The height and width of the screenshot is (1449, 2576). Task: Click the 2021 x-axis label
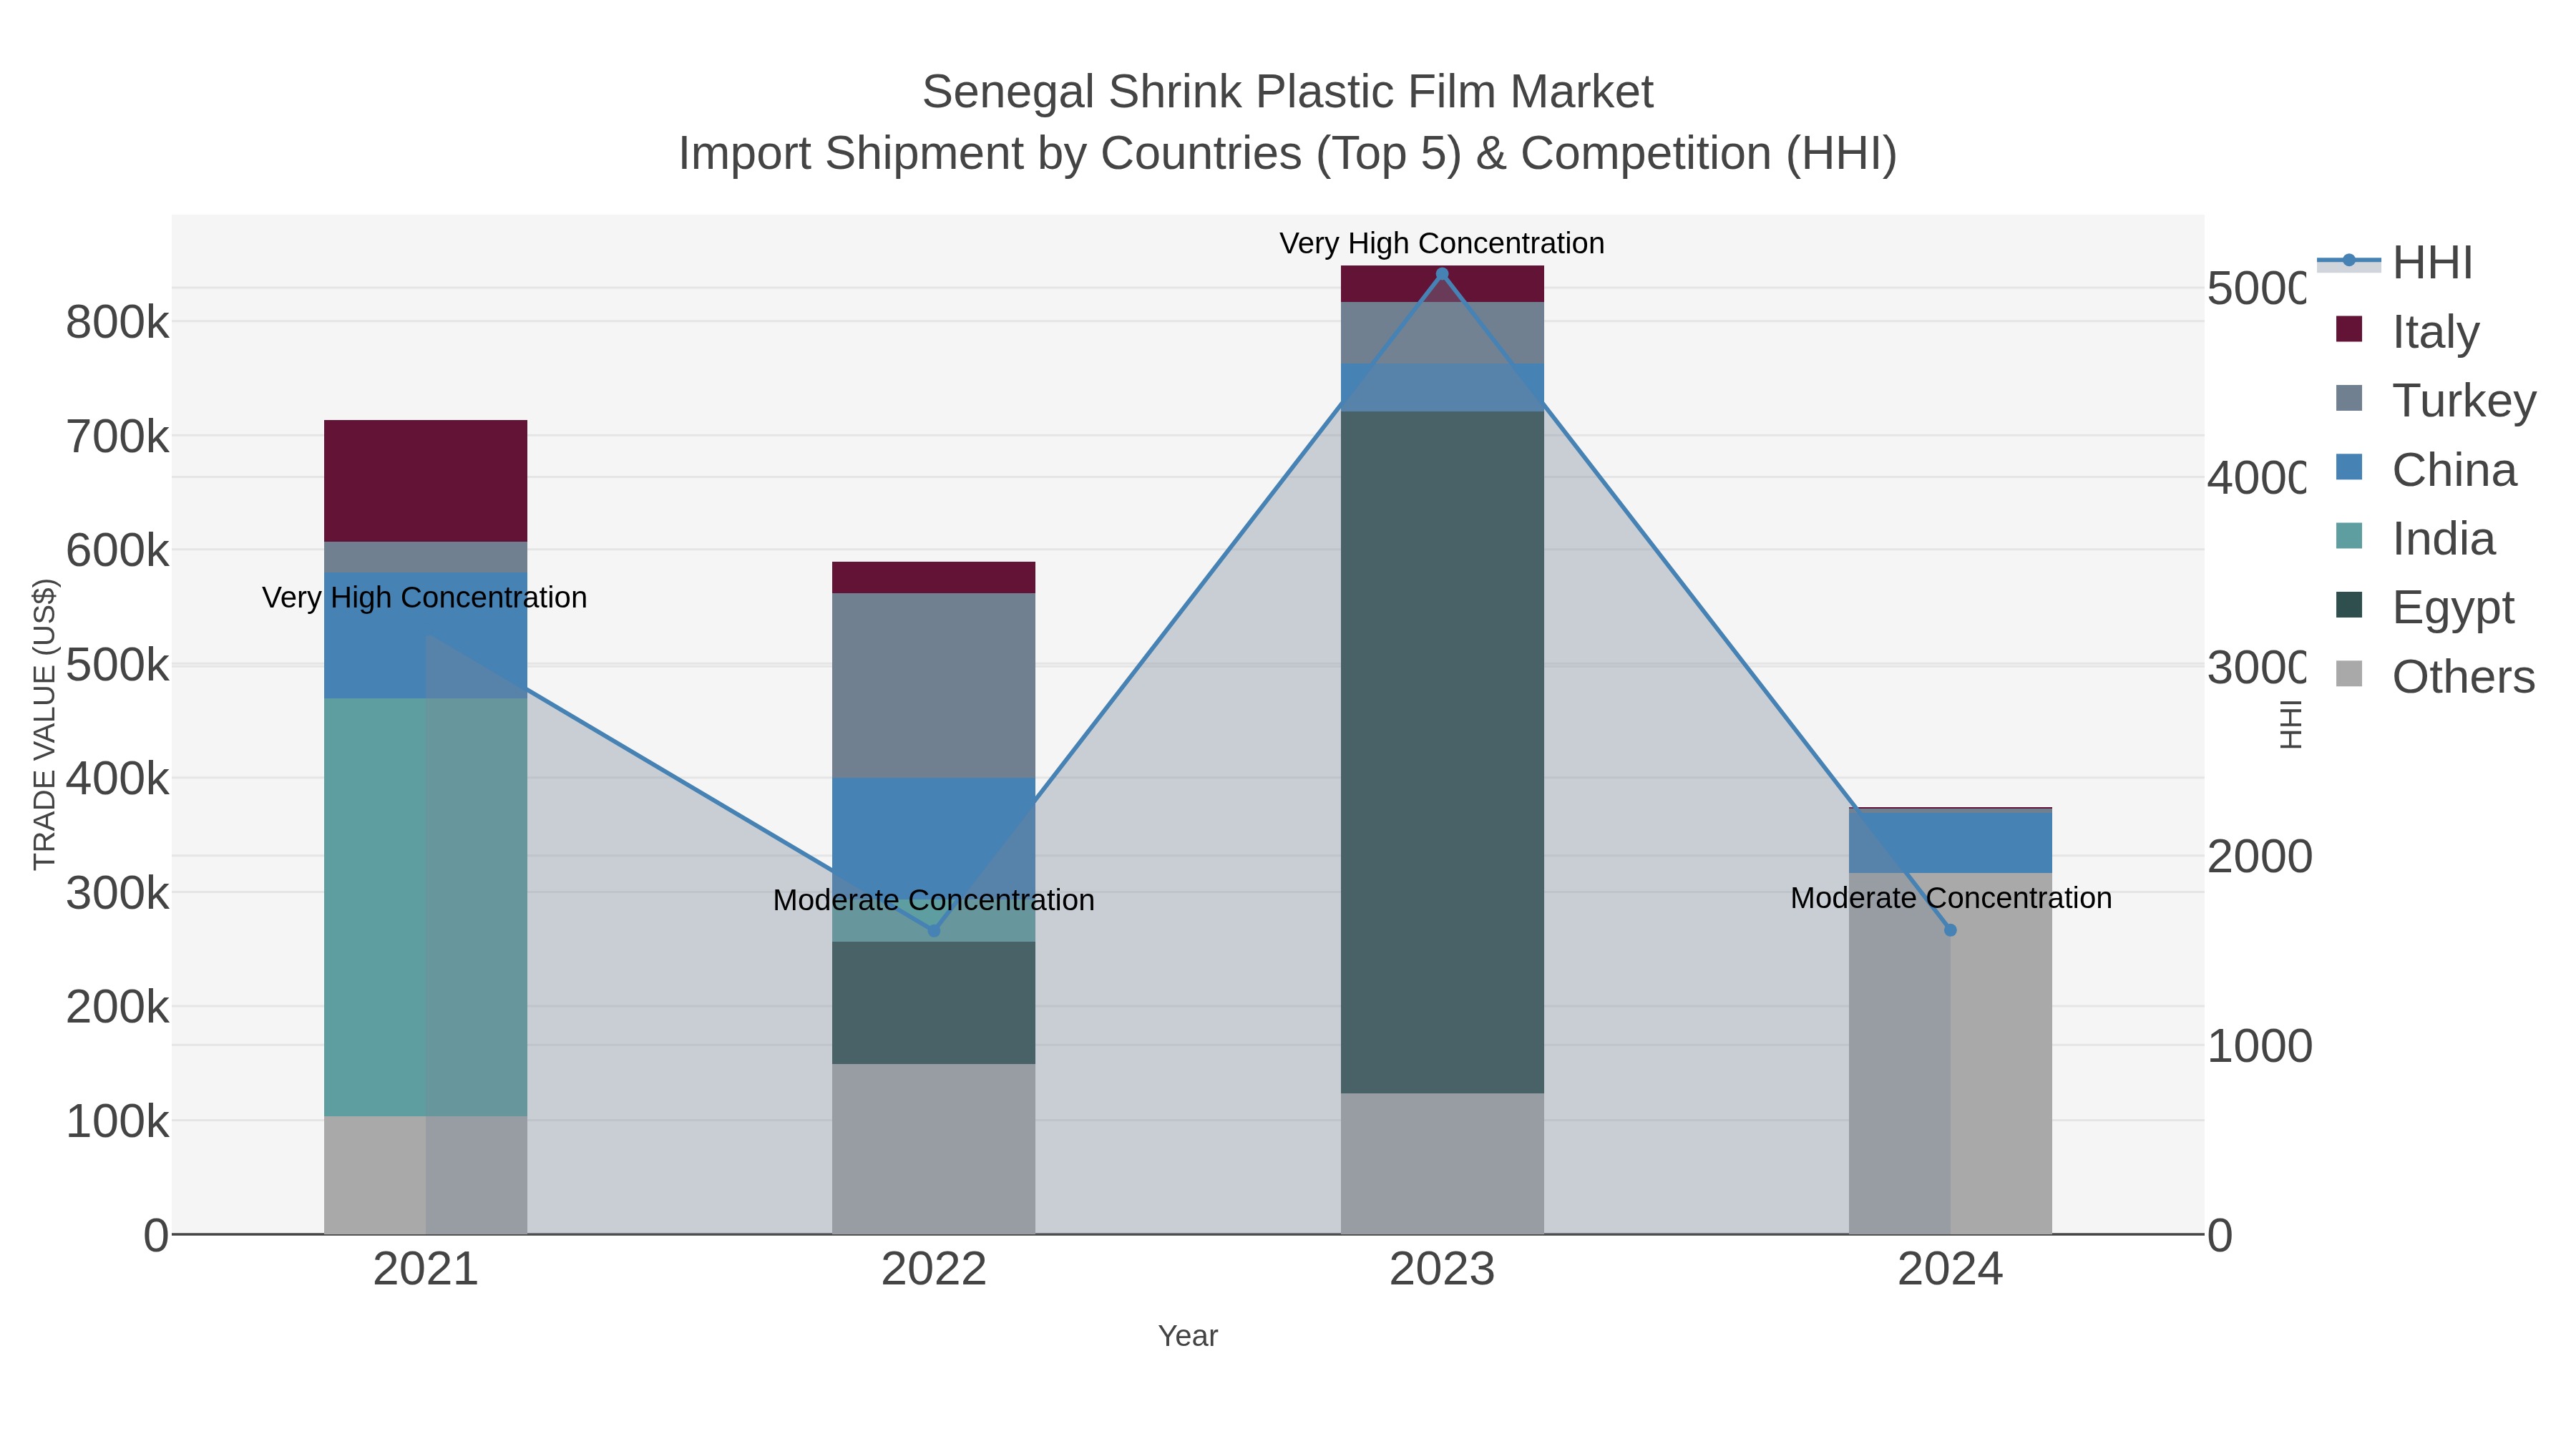(426, 1270)
